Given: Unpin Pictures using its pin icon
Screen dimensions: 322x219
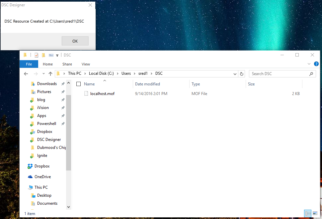Looking at the screenshot, I should click(63, 92).
